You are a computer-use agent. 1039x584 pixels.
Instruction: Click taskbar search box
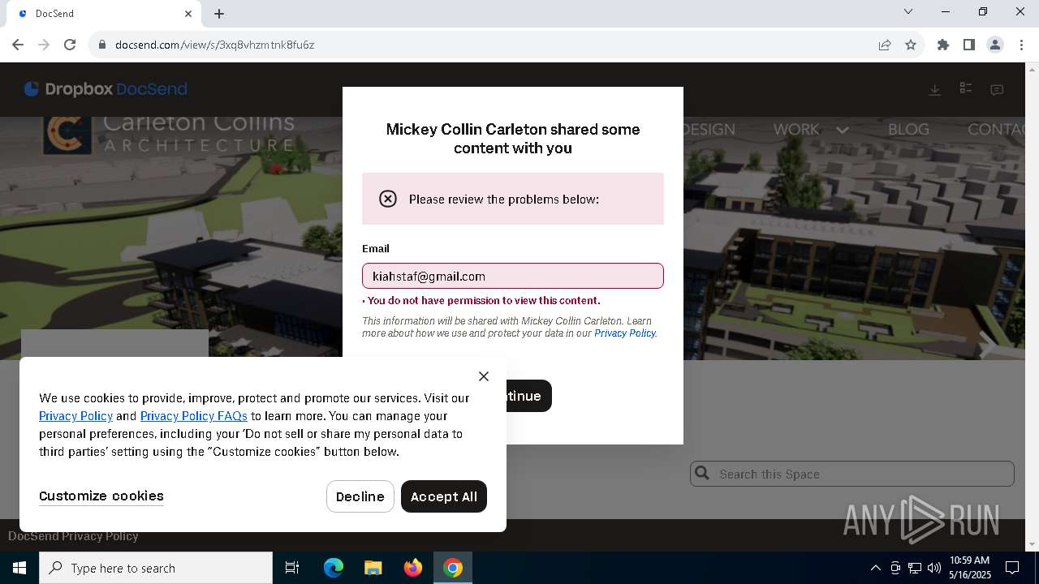point(156,568)
